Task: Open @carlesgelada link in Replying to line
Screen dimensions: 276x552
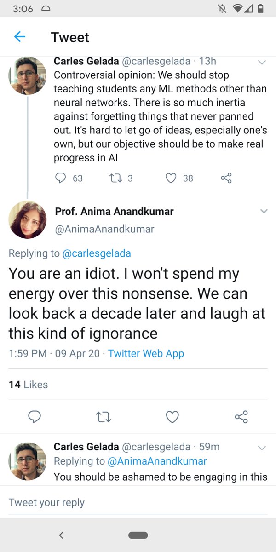Action: pos(96,253)
